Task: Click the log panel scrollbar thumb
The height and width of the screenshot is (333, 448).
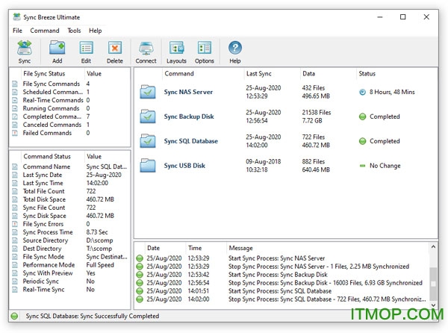Action: pyautogui.click(x=433, y=284)
